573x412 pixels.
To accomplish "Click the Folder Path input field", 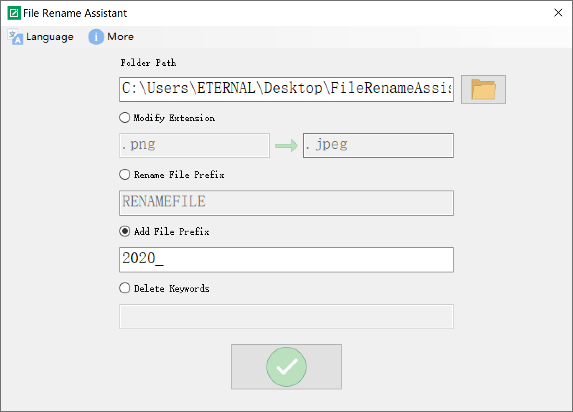I will [286, 89].
